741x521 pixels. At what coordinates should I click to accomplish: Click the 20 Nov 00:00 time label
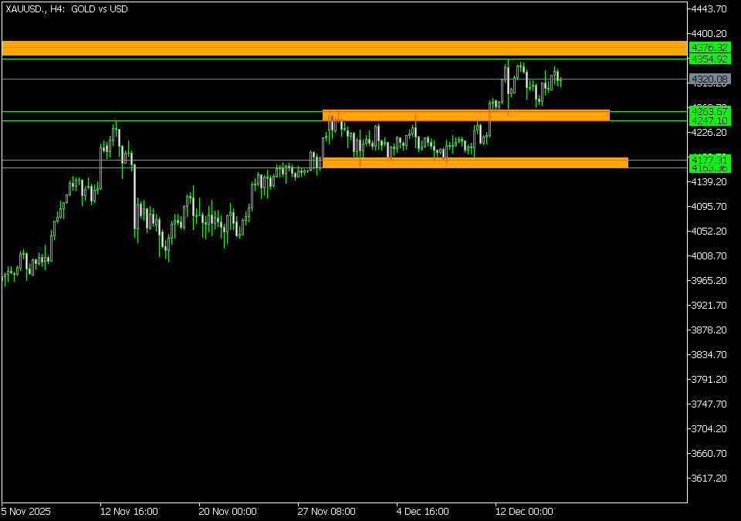[x=228, y=511]
